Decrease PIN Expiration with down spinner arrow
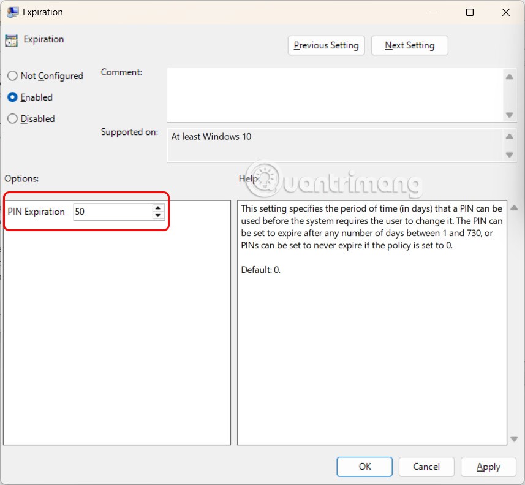 158,215
